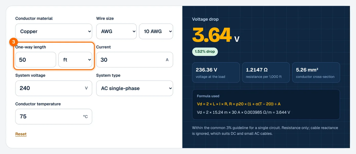Open the System type dropdown showing AC single-phase

[135, 88]
